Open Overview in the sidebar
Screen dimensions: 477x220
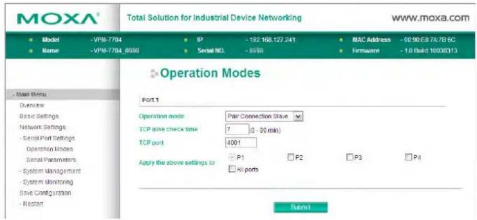tap(32, 106)
